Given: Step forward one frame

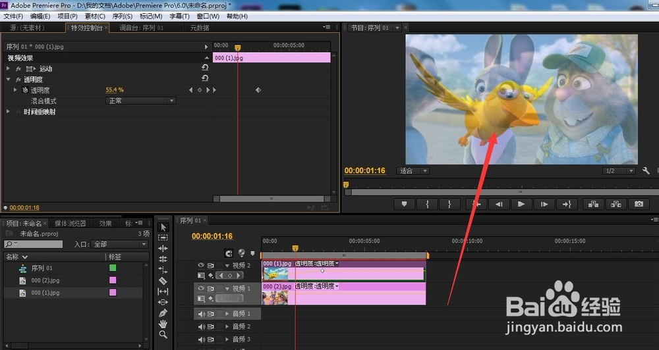Looking at the screenshot, I should (x=544, y=204).
